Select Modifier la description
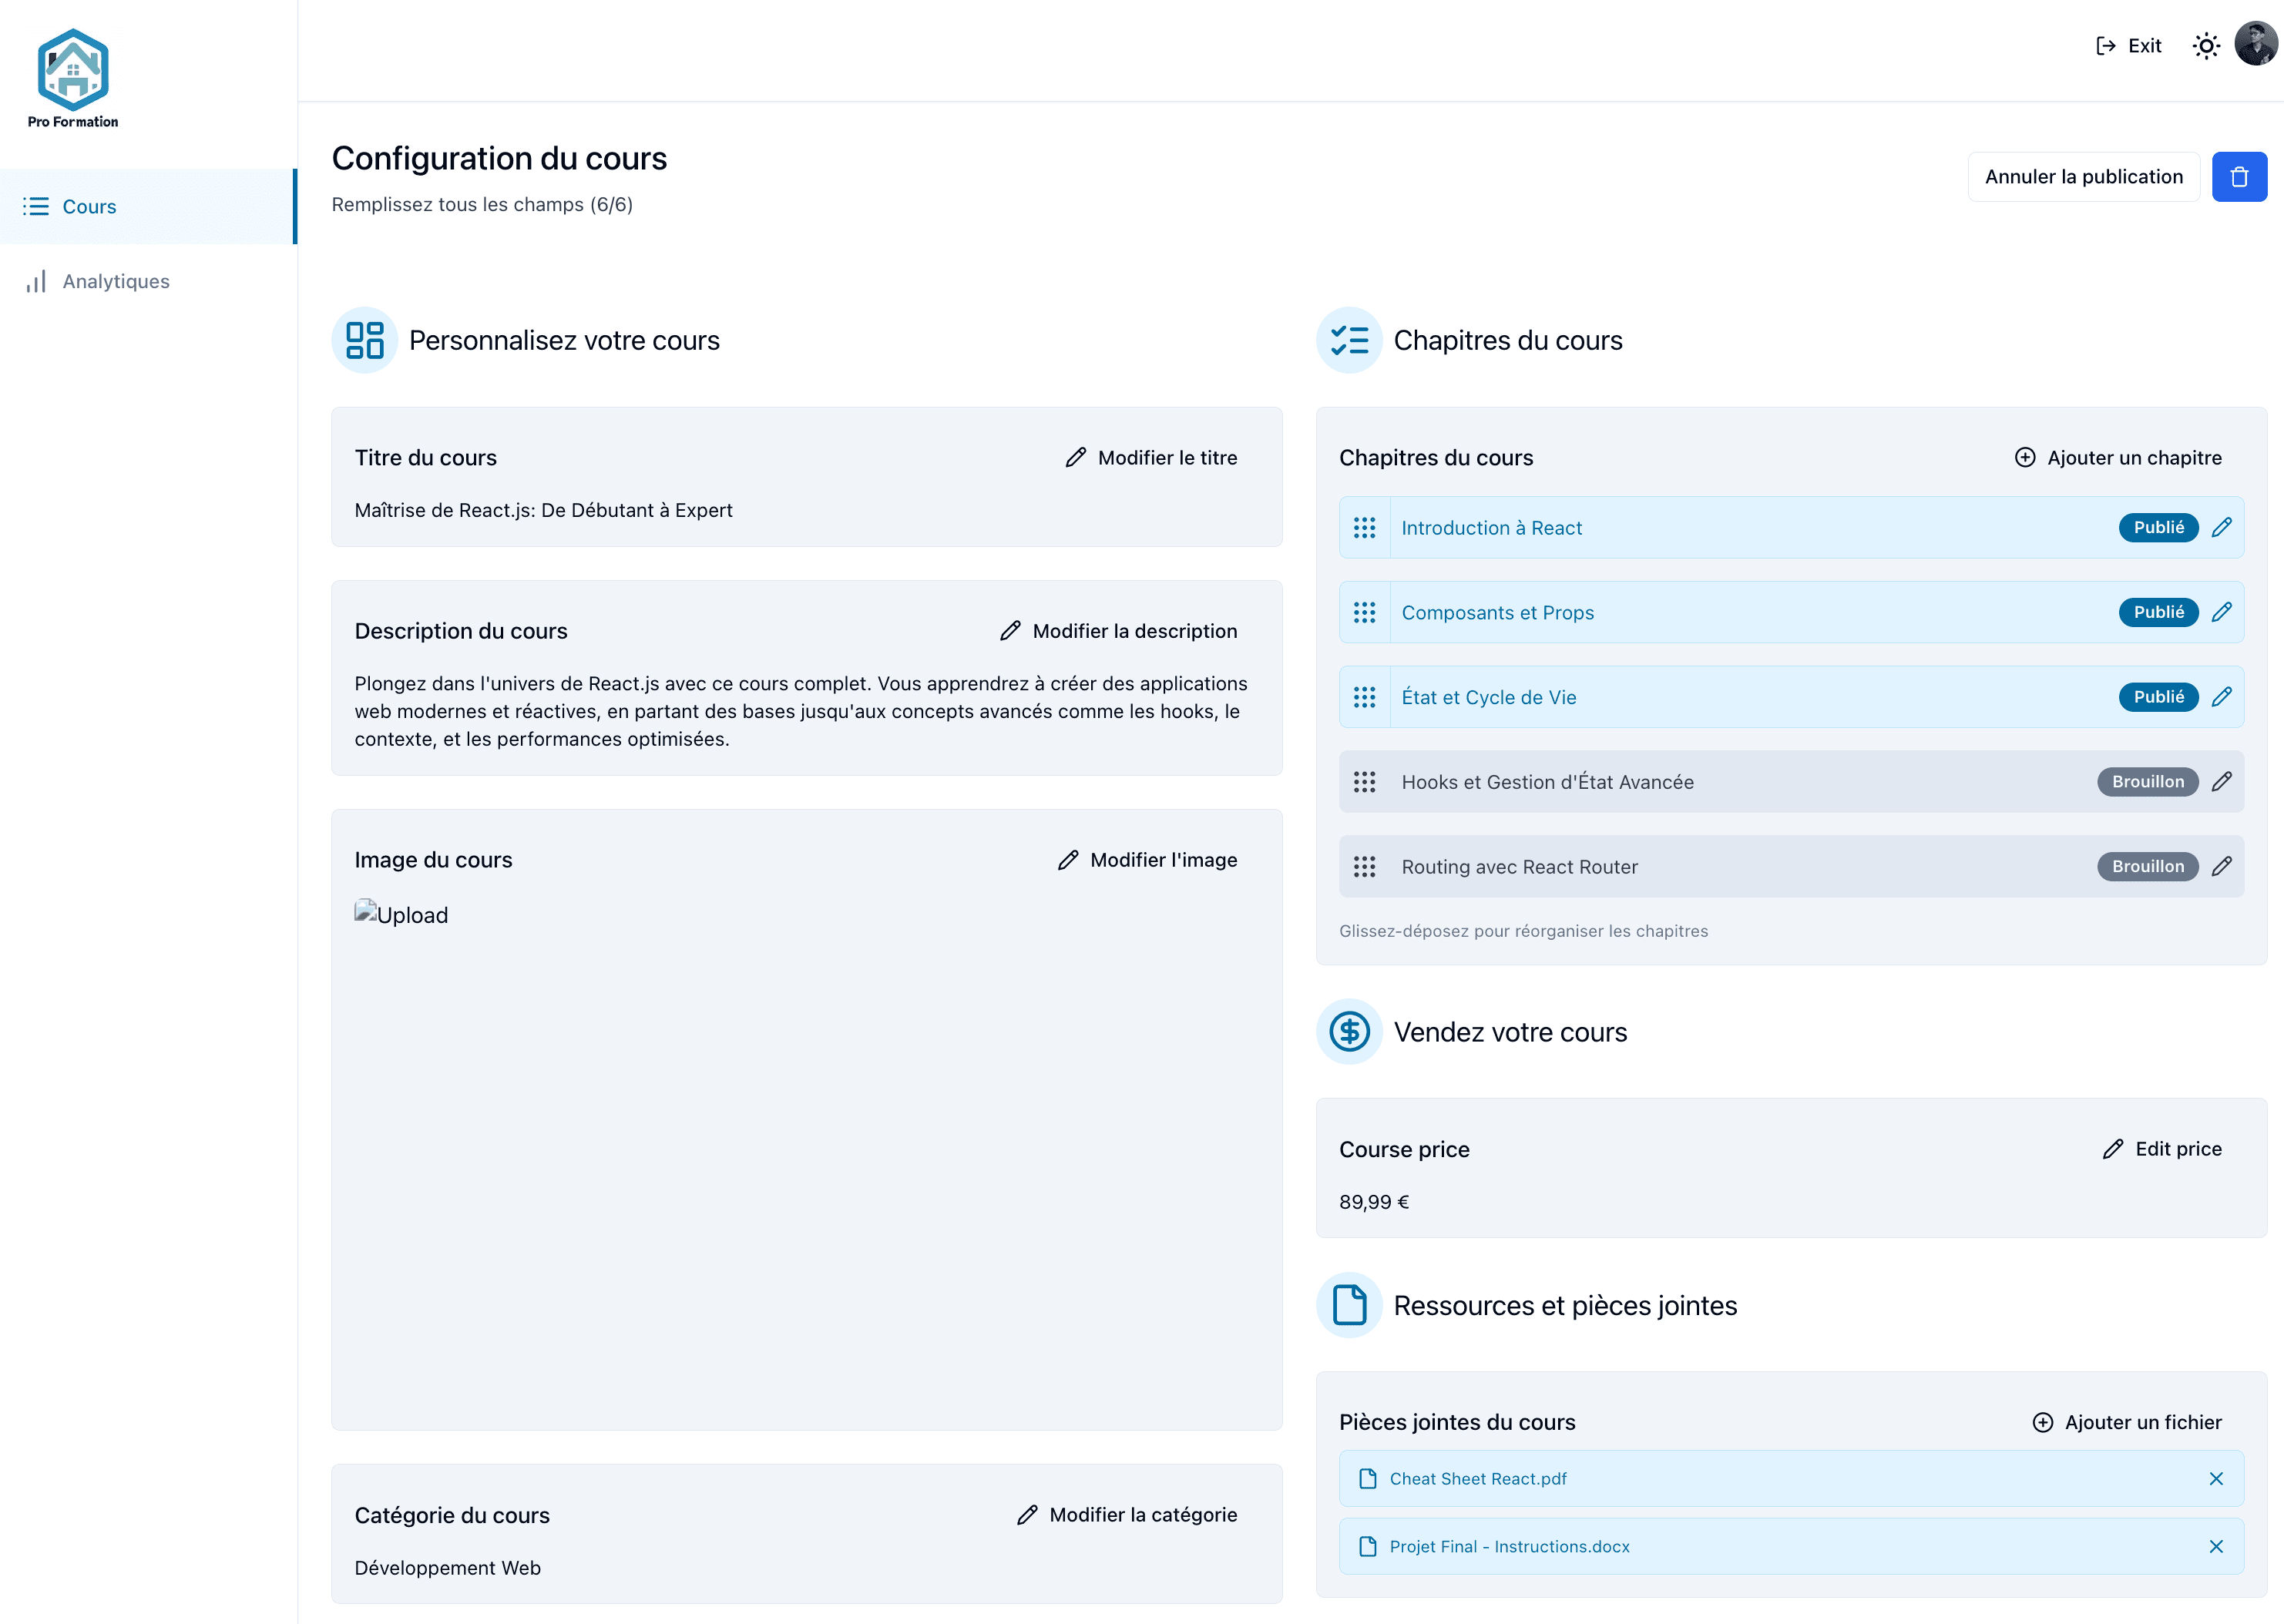Viewport: 2284px width, 1624px height. coord(1118,631)
